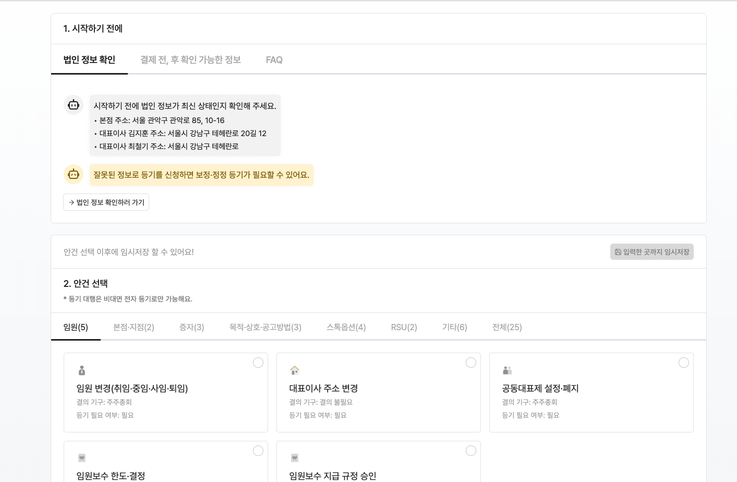Image resolution: width=737 pixels, height=482 pixels.
Task: Select the 임원(5) category tab
Action: 76,327
